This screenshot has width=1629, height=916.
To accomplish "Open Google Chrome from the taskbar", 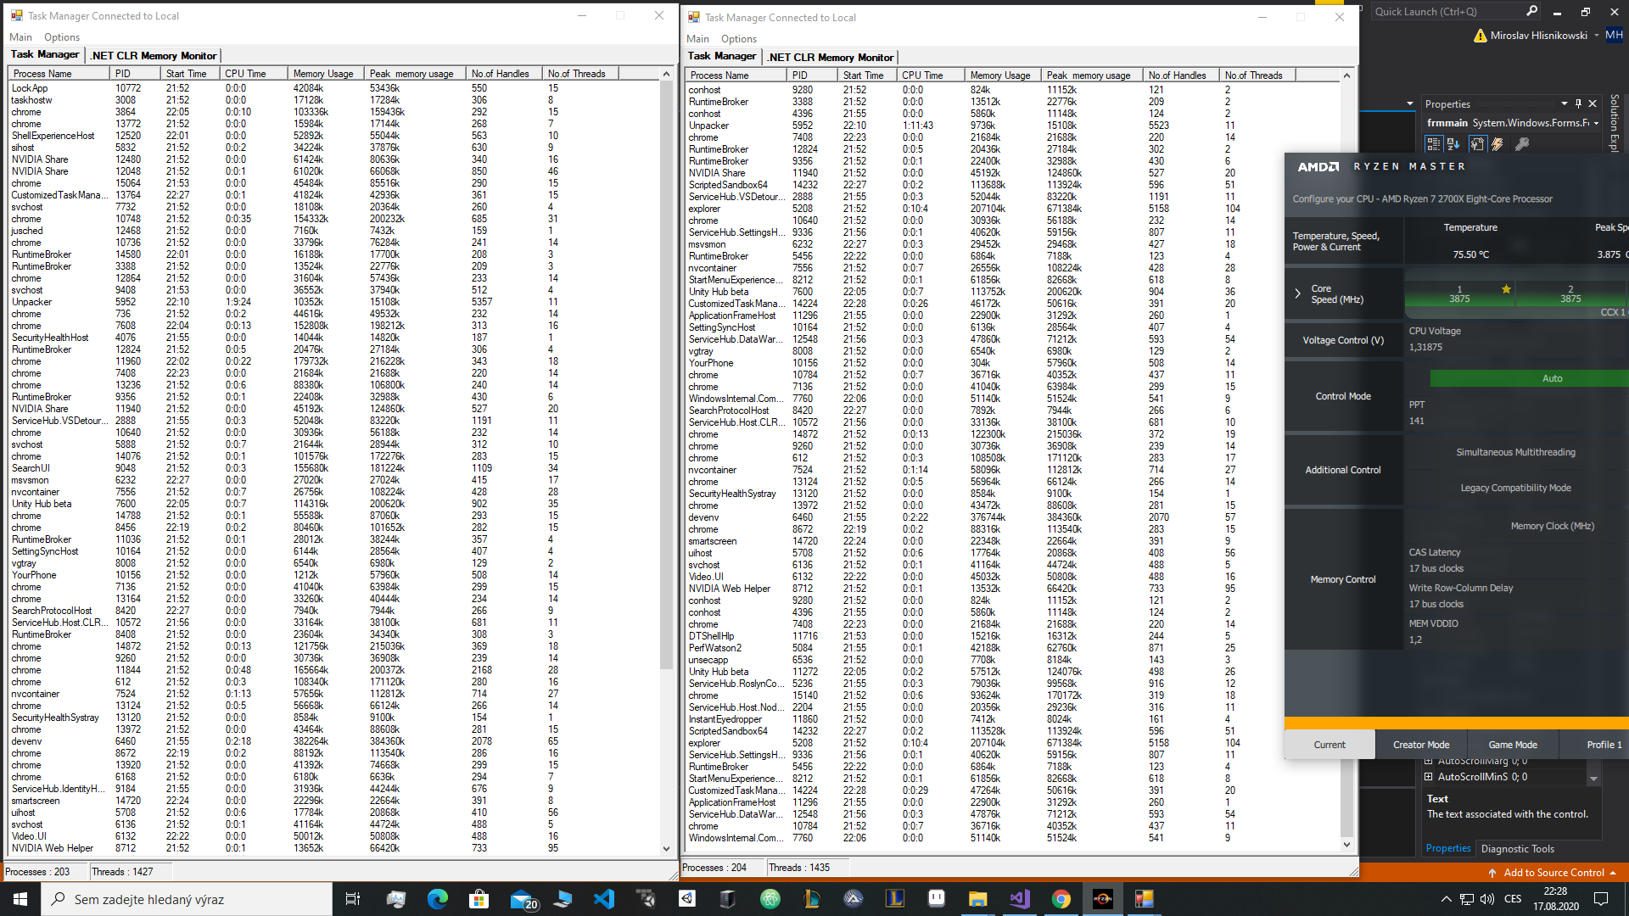I will pyautogui.click(x=1061, y=899).
